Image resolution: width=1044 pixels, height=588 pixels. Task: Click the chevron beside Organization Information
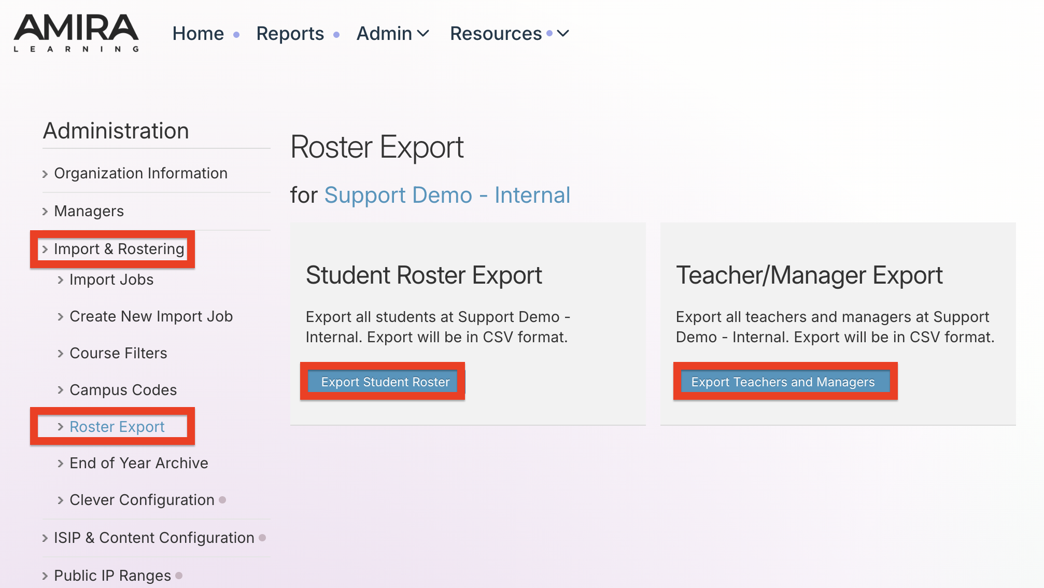45,174
